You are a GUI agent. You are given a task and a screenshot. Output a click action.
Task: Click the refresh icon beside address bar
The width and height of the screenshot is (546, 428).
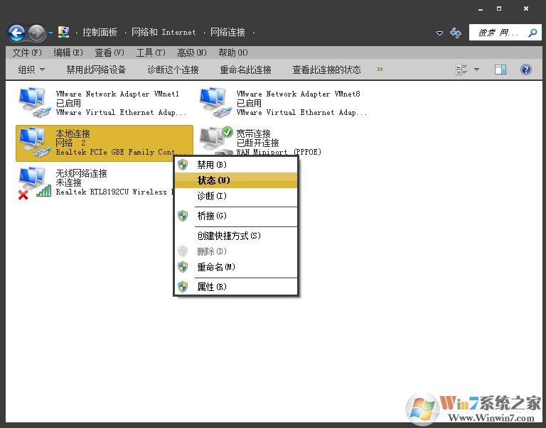click(456, 33)
